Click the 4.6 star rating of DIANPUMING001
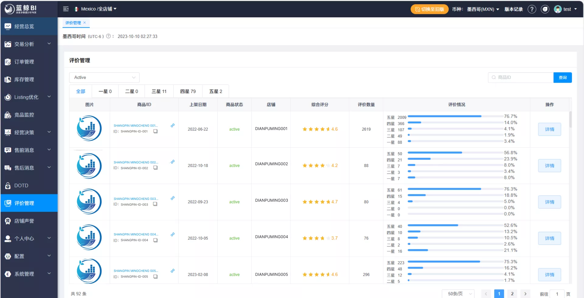The width and height of the screenshot is (584, 298). (320, 129)
